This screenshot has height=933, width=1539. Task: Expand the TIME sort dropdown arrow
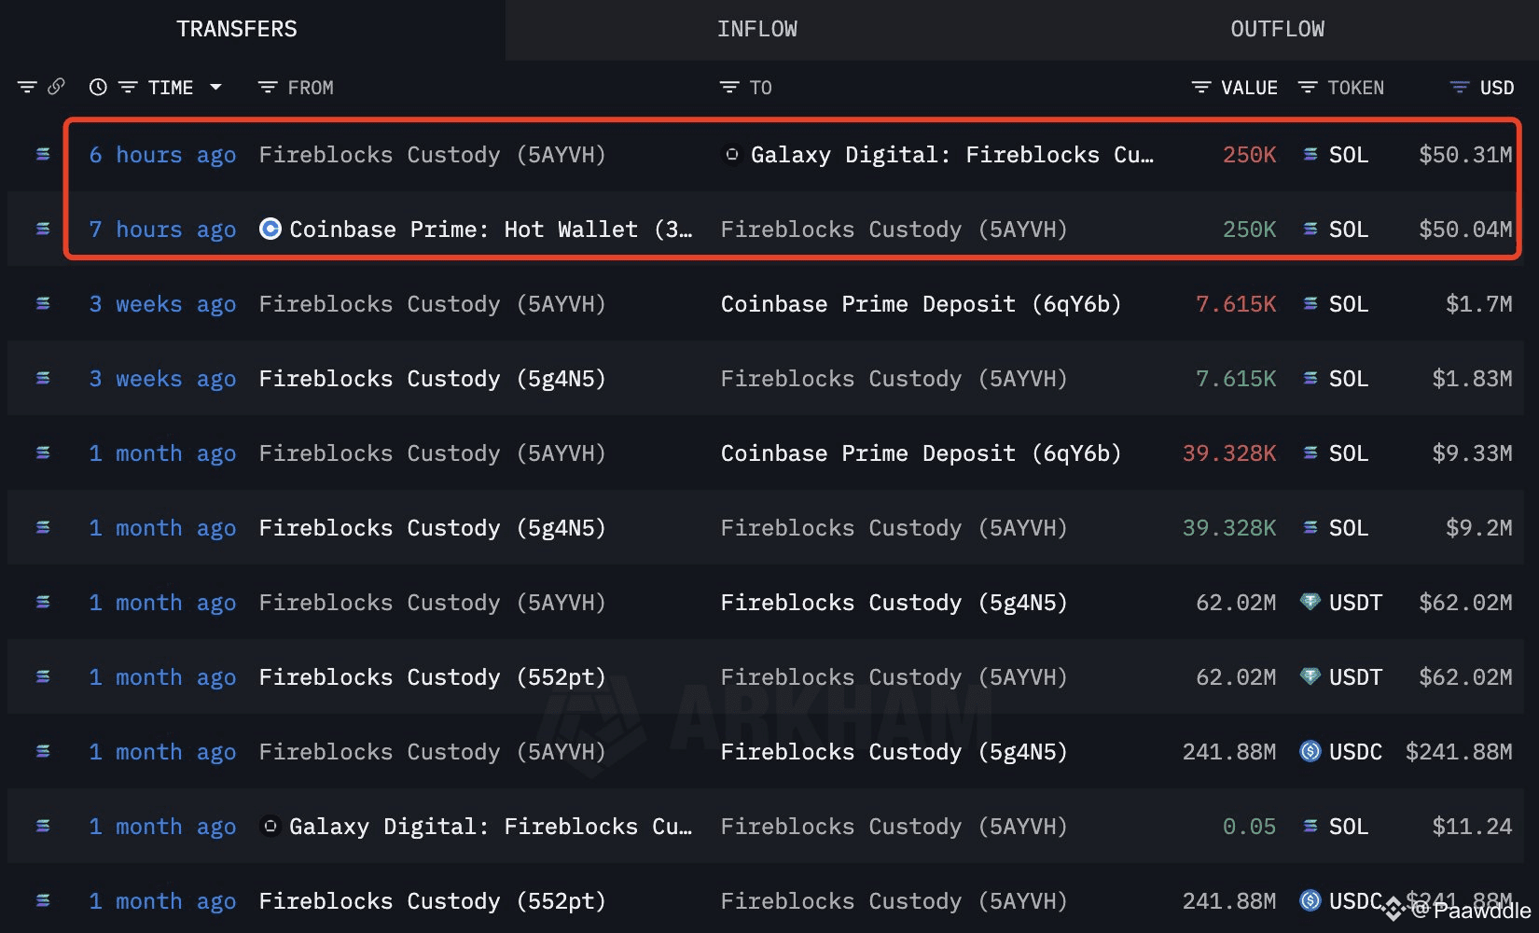216,87
